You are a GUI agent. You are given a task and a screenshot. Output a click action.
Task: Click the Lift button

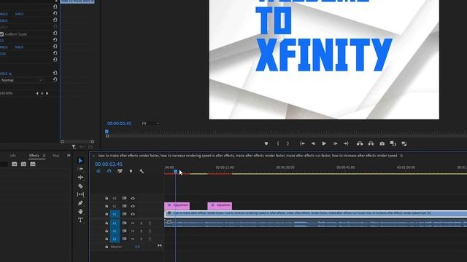coord(360,143)
